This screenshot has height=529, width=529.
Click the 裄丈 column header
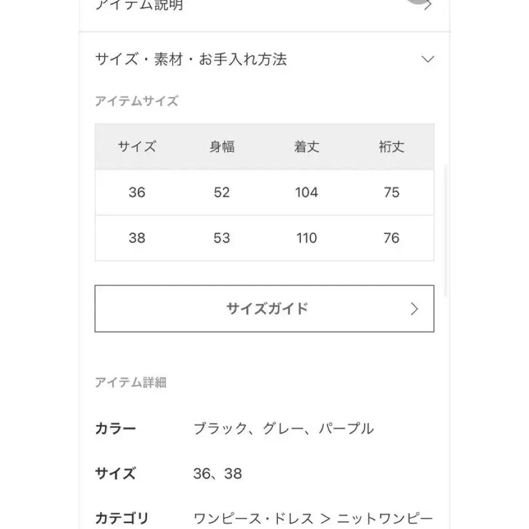(x=392, y=147)
